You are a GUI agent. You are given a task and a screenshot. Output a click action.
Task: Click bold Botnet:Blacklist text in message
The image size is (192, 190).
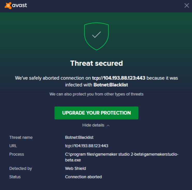111,85
